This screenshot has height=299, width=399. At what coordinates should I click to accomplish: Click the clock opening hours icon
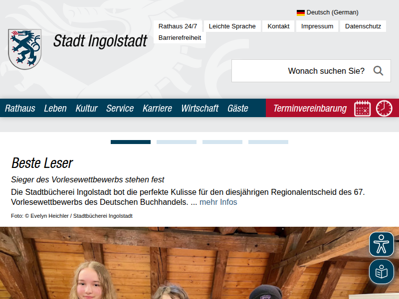point(384,108)
